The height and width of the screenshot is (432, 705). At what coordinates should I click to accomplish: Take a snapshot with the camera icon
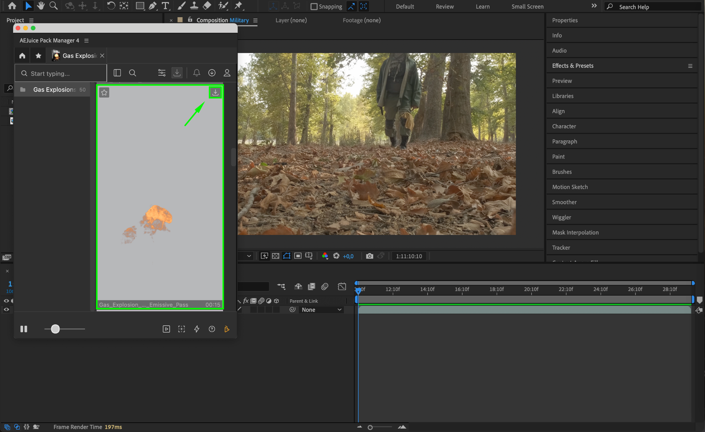(x=369, y=256)
